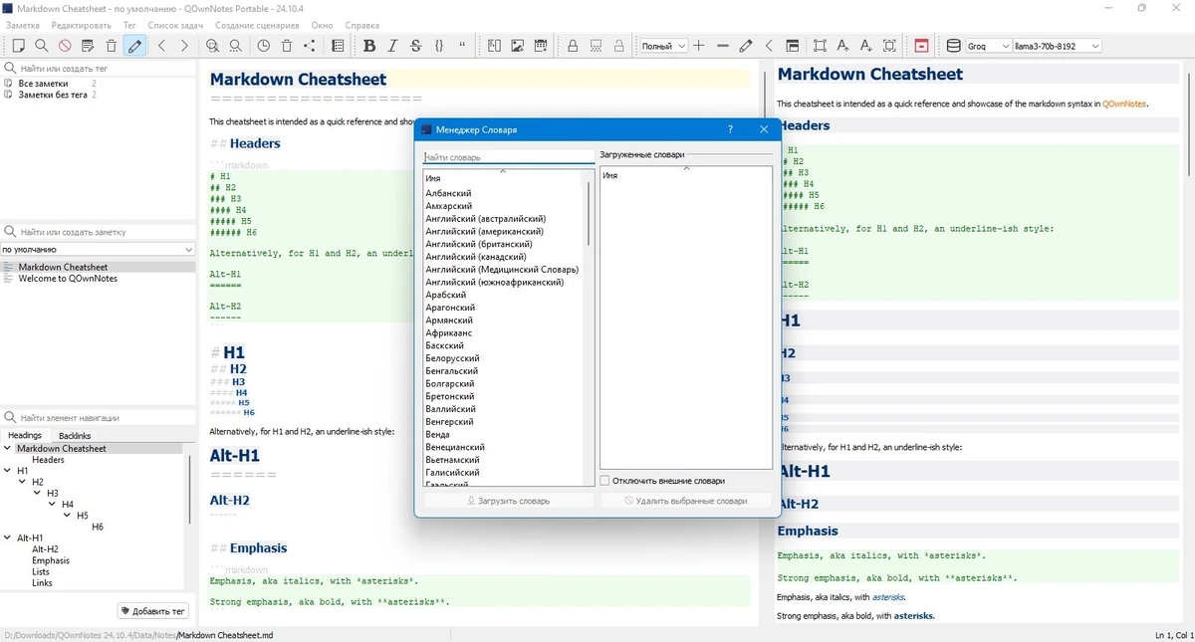Insert image using the toolbar picture icon
1195x642 pixels.
[518, 46]
